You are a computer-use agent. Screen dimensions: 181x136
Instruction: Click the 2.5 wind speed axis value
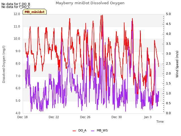(168, 63)
